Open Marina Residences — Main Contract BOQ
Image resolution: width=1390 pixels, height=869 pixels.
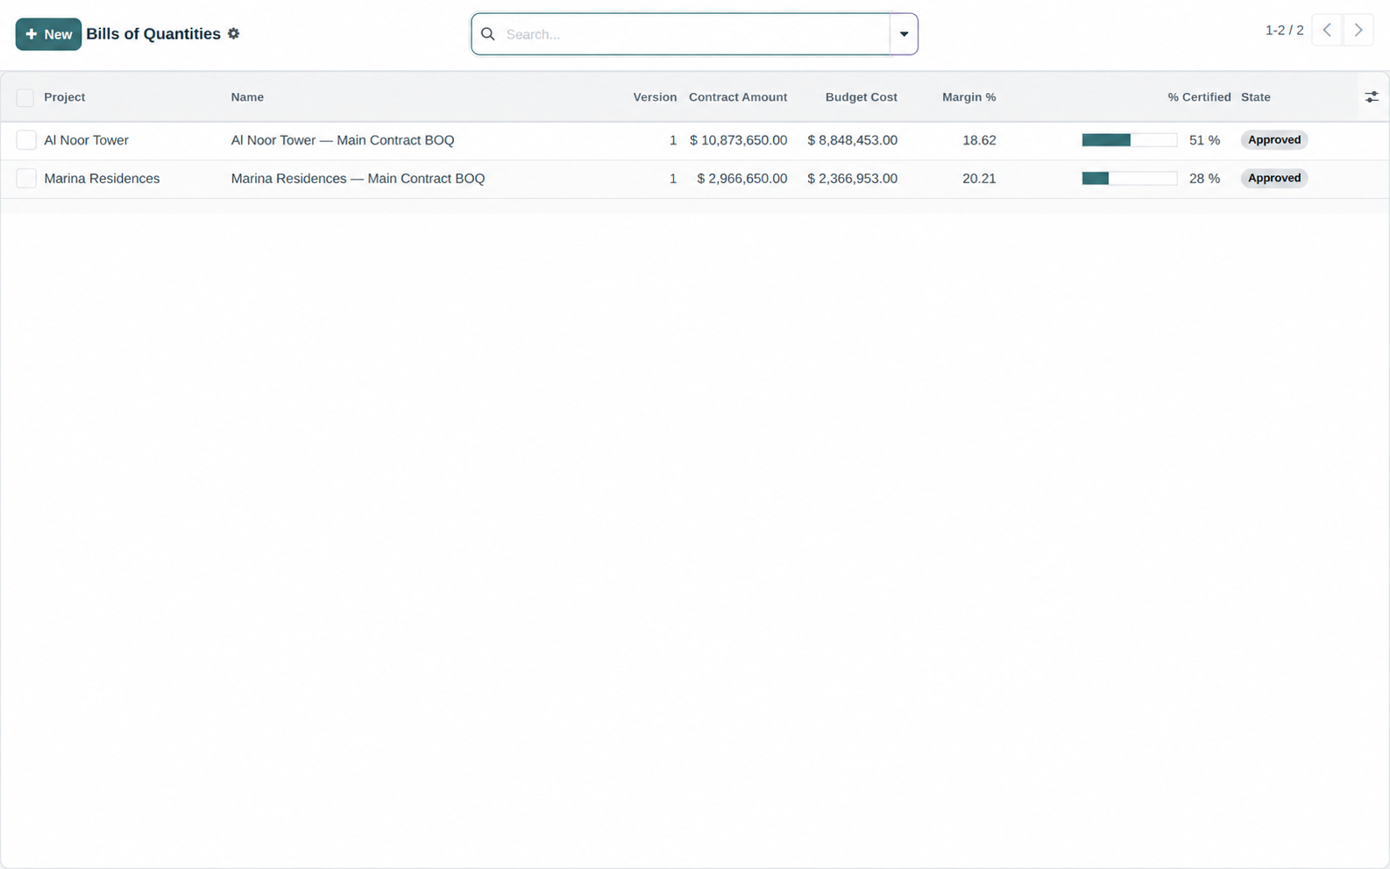pyautogui.click(x=358, y=179)
